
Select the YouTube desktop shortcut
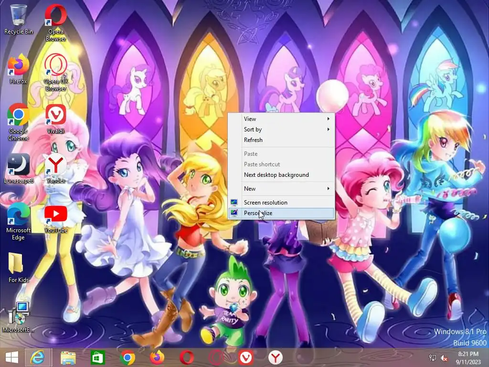(x=55, y=218)
